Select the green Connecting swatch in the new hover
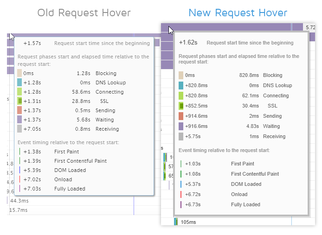This screenshot has height=235, width=322. pyautogui.click(x=181, y=95)
